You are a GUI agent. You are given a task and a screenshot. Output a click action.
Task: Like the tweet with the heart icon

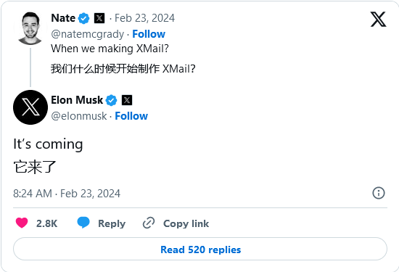point(22,223)
